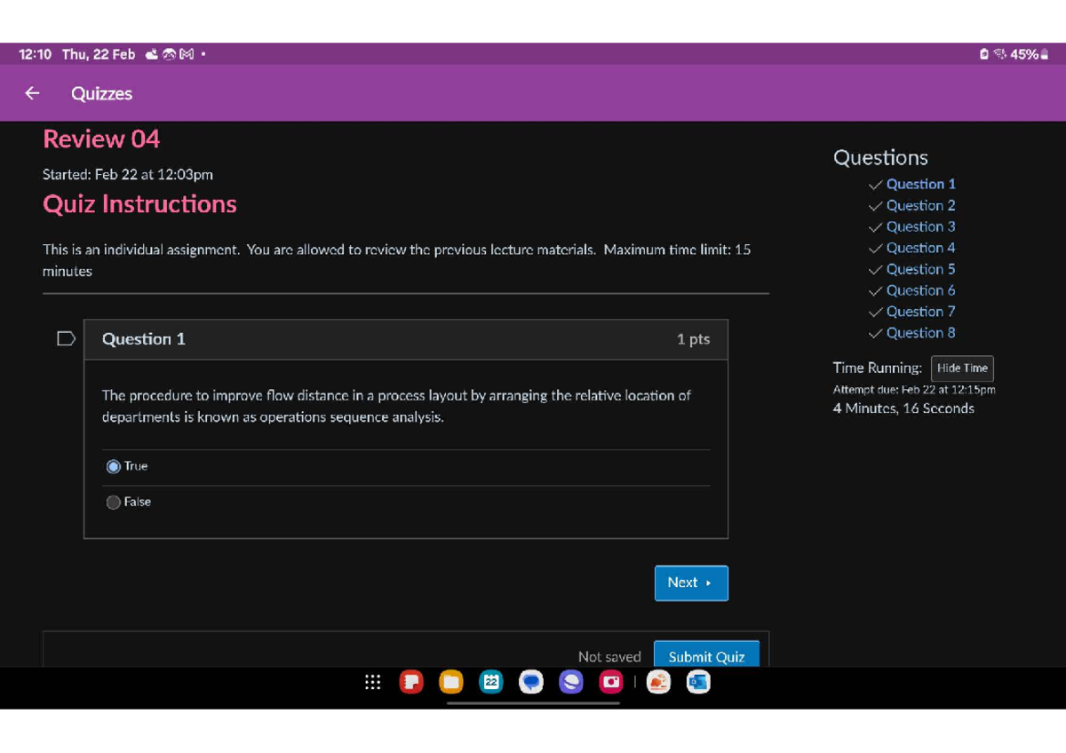
Task: Navigate to Question 8 in sidebar list
Action: [x=920, y=333]
